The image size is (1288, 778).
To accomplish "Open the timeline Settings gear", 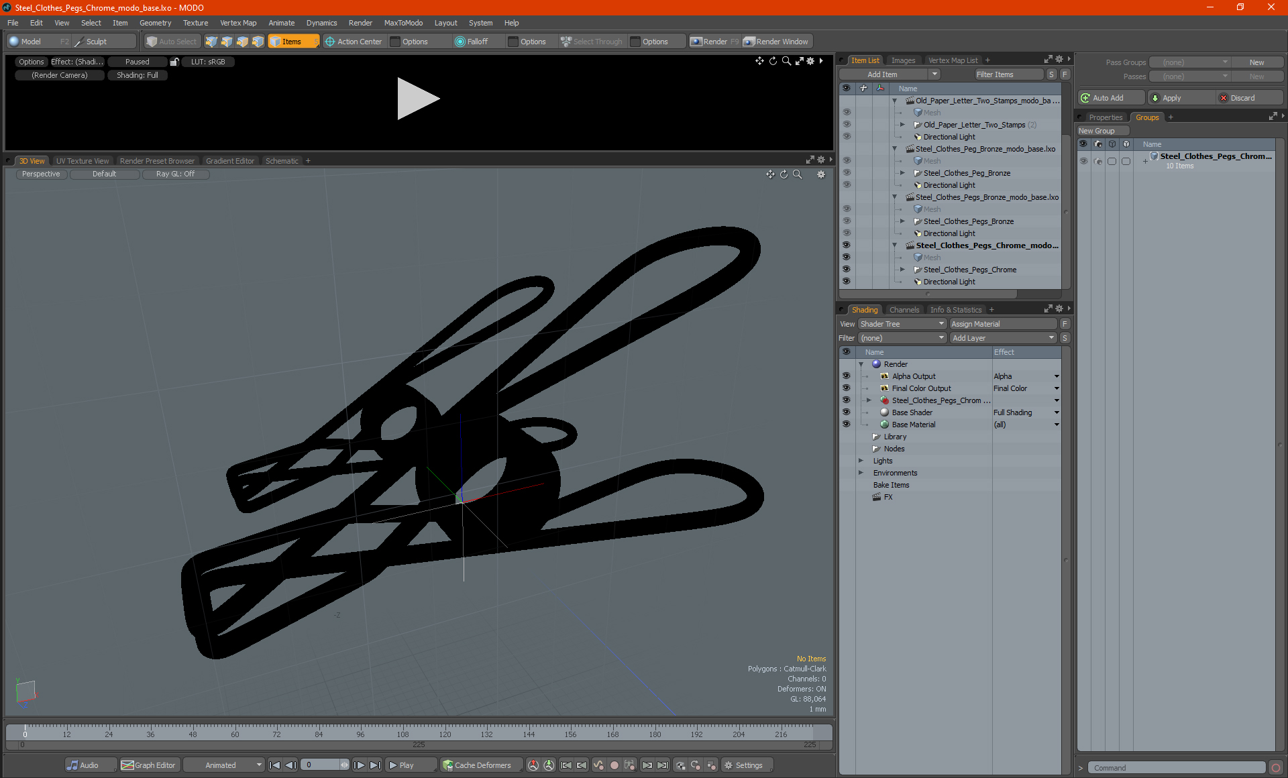I will coord(729,765).
